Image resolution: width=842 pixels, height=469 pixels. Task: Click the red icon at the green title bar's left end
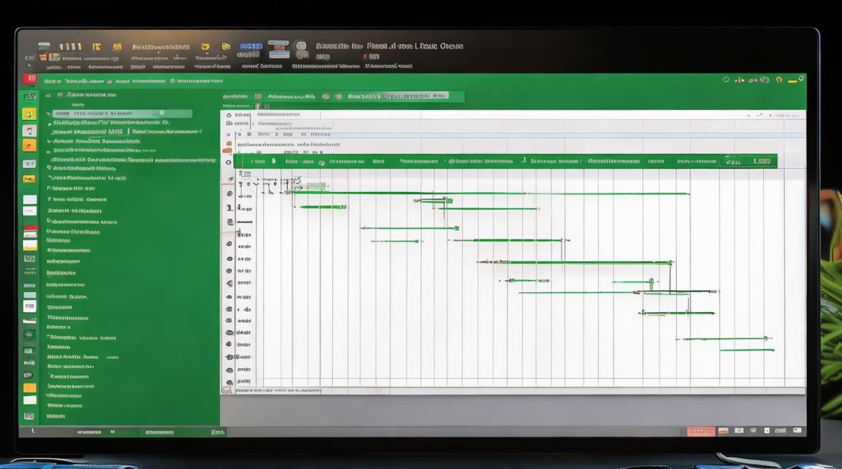tap(29, 79)
